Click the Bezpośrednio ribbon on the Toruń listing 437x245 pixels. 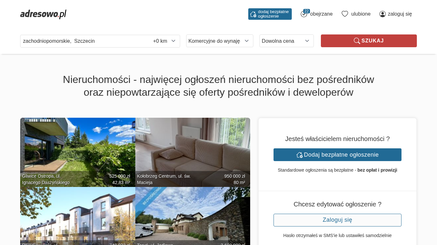[x=152, y=196]
